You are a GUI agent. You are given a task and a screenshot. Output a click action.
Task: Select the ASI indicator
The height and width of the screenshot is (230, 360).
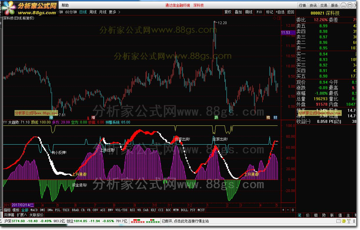coord(103,210)
